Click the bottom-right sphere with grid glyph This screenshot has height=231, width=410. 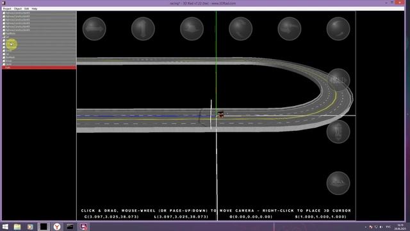coord(338,183)
